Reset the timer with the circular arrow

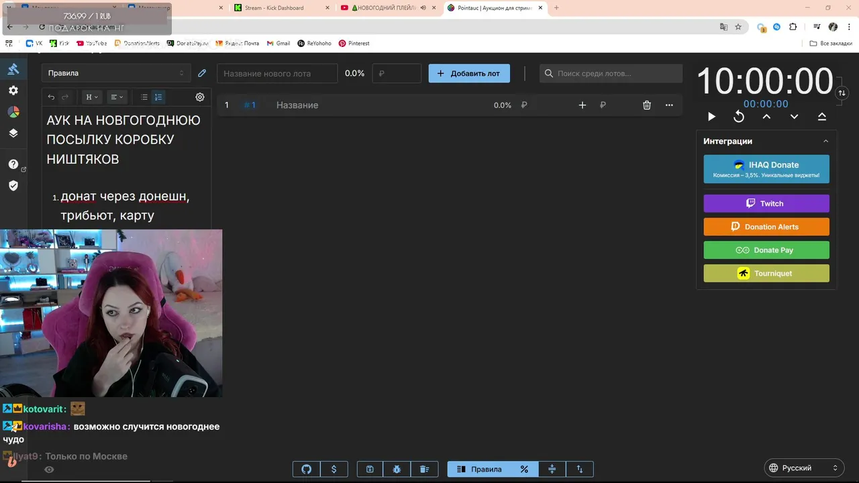coord(739,117)
